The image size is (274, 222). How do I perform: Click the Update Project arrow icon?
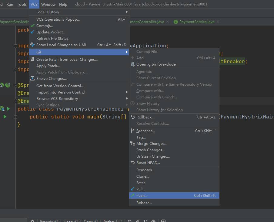(x=32, y=32)
